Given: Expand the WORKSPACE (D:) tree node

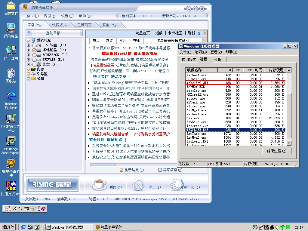Looking at the screenshot, I should (x=28, y=55).
